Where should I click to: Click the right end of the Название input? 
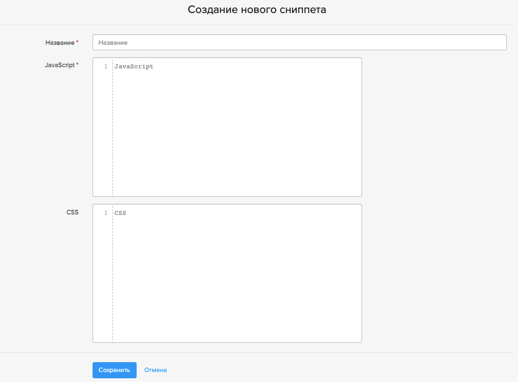pos(497,42)
